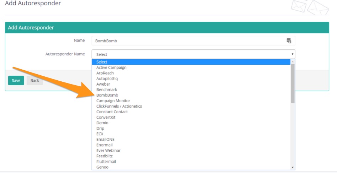The width and height of the screenshot is (337, 173).
Task: Open the Autoresponder Name dropdown
Action: click(194, 54)
